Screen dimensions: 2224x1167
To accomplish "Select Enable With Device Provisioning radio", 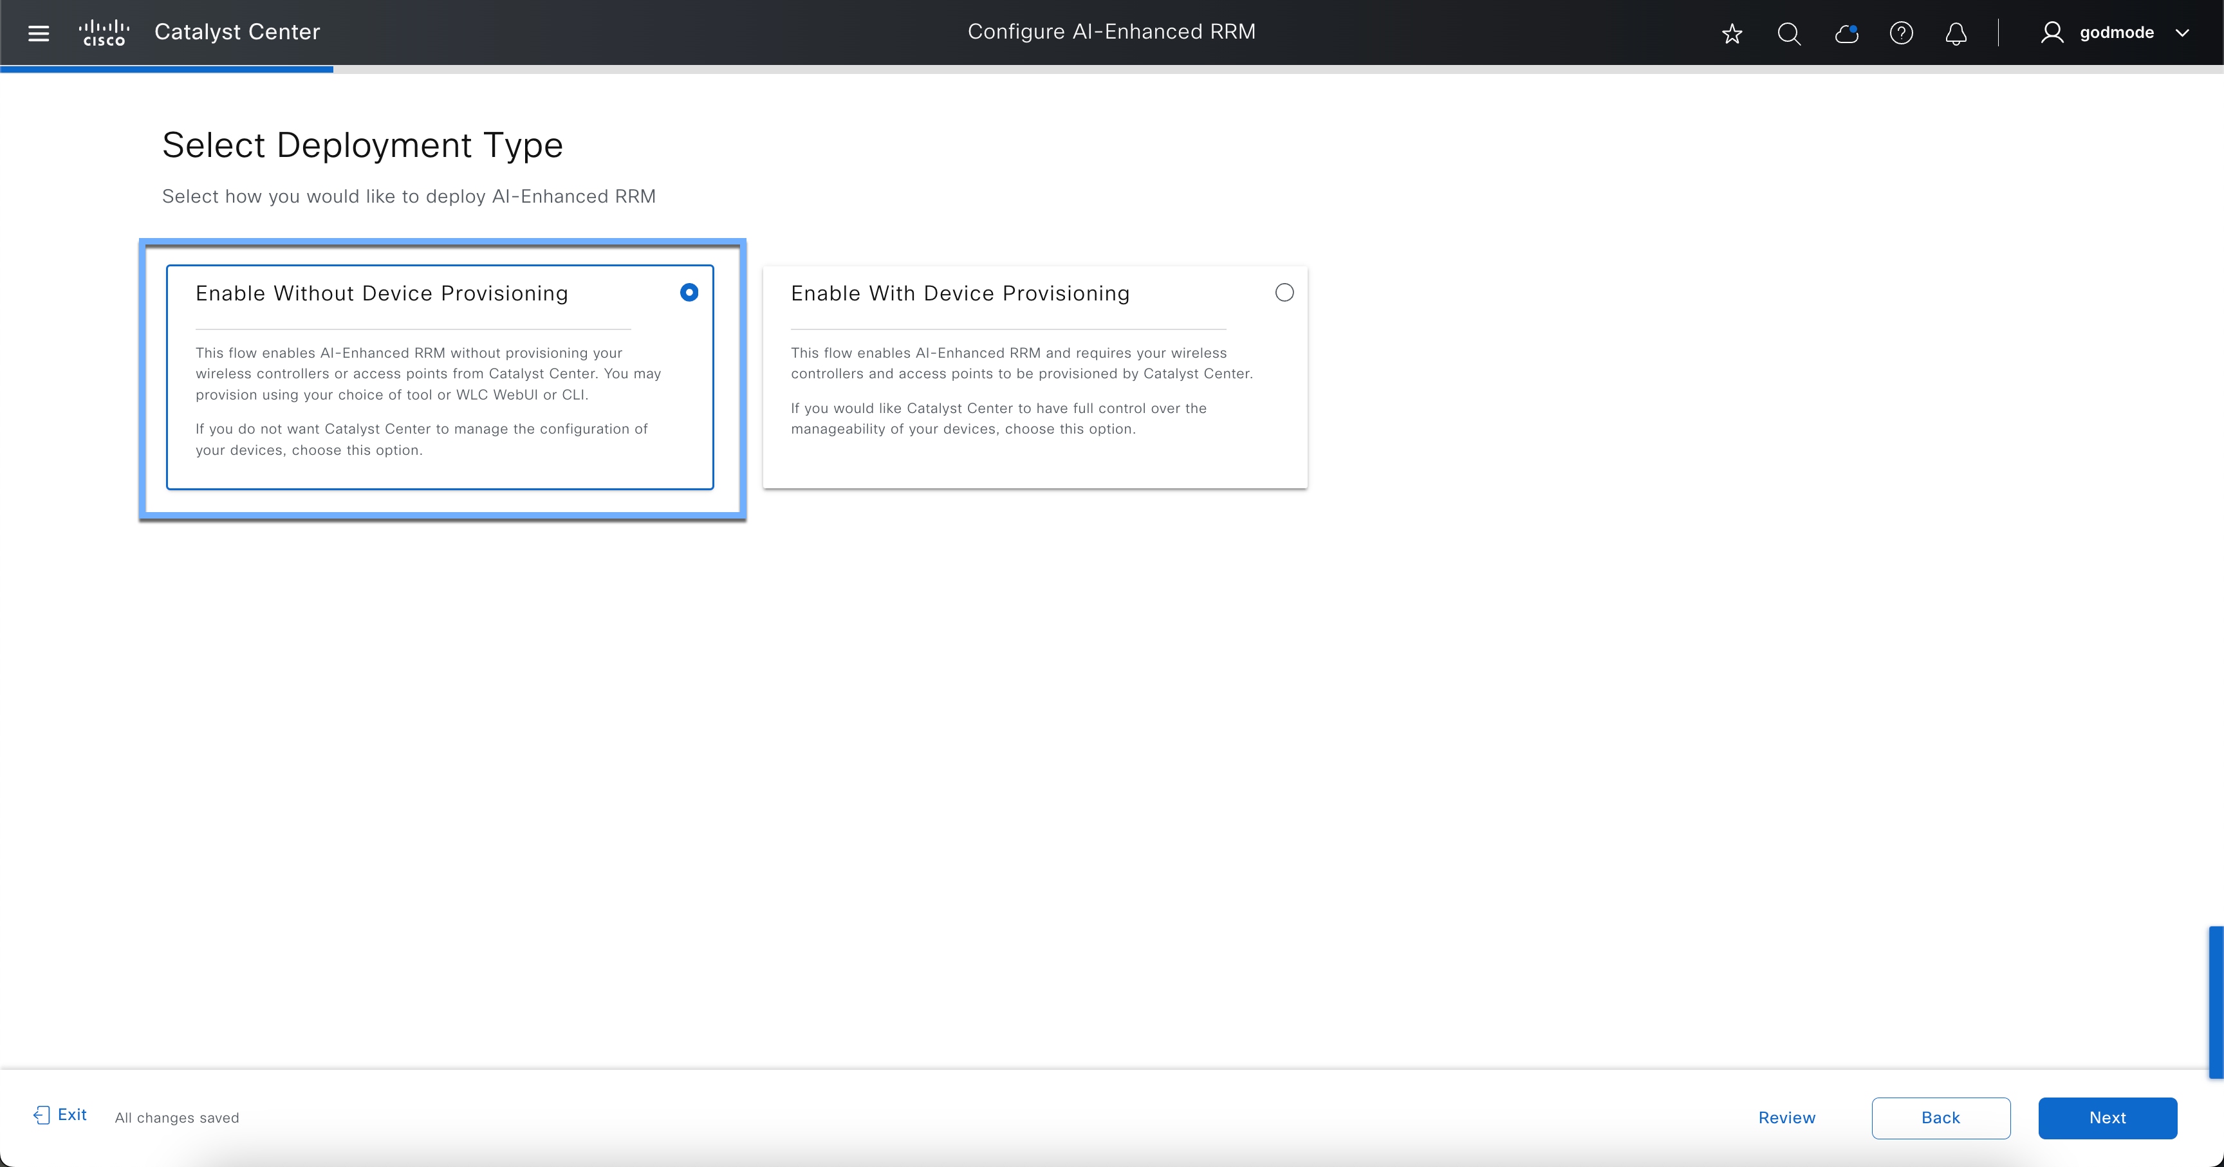I will [1284, 293].
